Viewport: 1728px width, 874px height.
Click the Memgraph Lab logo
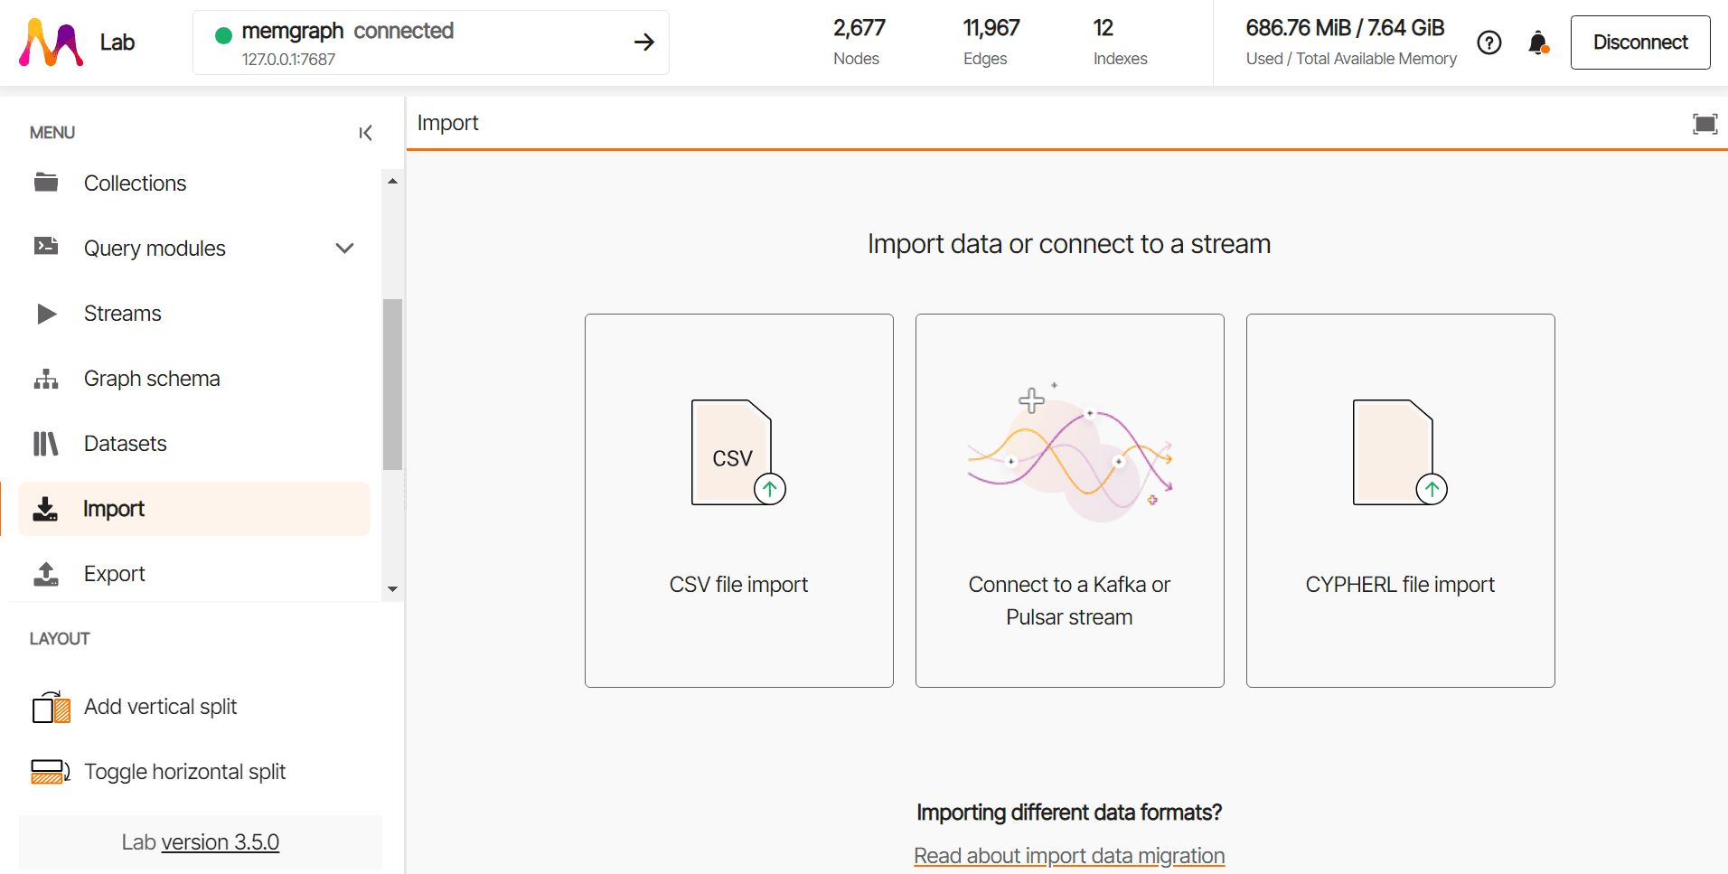coord(52,42)
